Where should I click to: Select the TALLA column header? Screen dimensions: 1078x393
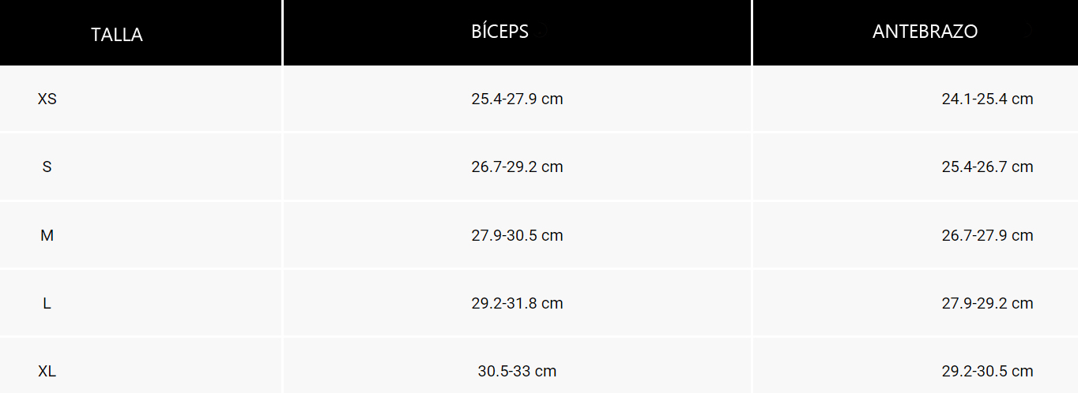[117, 35]
